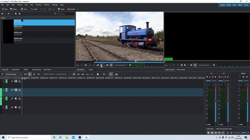Switch to the Undo History tab

(x=47, y=70)
